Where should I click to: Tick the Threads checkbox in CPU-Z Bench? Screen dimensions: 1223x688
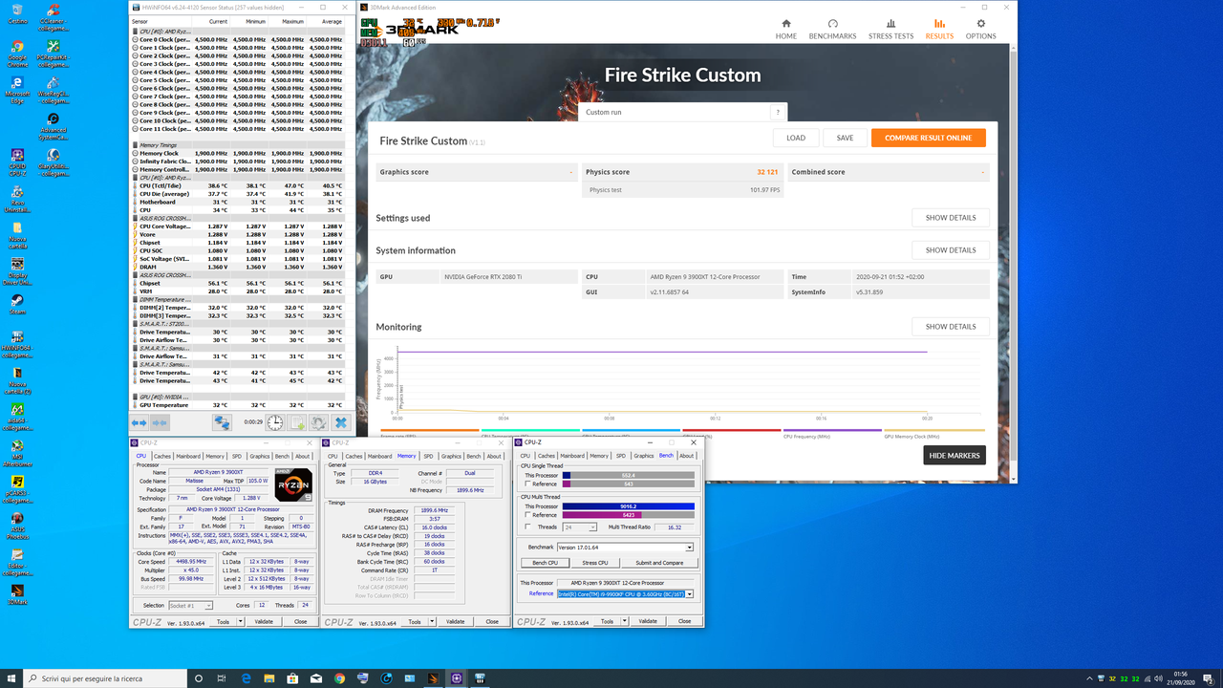pyautogui.click(x=527, y=527)
